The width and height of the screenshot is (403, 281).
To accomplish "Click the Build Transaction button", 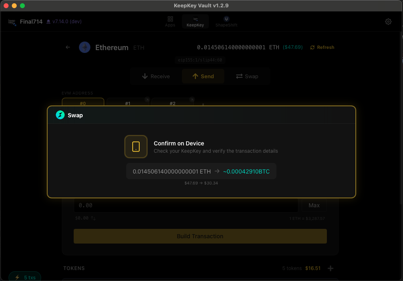I will click(200, 236).
